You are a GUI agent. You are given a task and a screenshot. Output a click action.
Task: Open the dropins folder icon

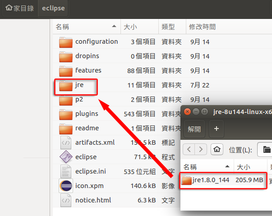click(65, 56)
